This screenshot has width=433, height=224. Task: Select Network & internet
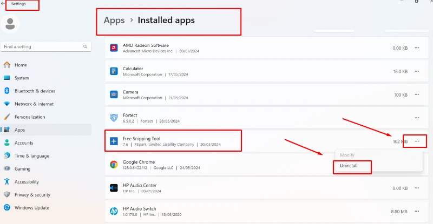pos(34,104)
